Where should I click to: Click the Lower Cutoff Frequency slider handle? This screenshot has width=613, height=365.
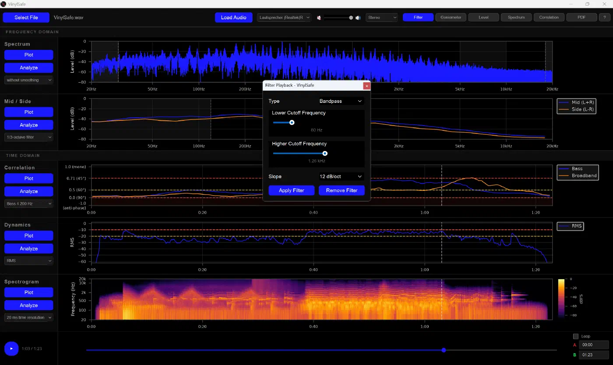292,123
